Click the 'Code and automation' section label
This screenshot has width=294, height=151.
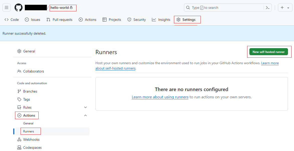[32, 83]
